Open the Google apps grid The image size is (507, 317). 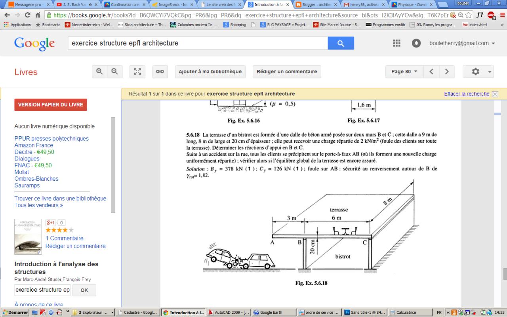(x=396, y=43)
